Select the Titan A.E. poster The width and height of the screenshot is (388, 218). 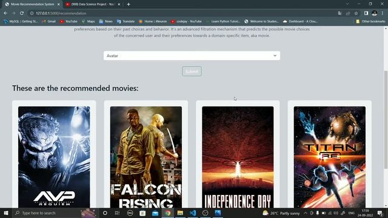point(330,157)
